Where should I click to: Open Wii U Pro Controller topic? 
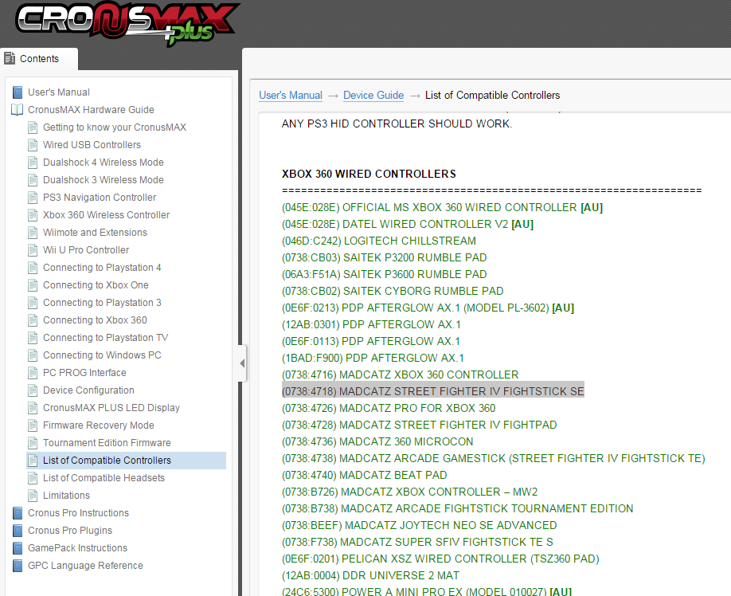[x=86, y=250]
